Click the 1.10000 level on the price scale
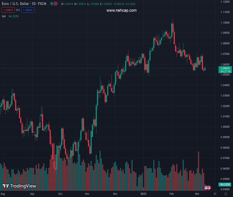 [225, 23]
